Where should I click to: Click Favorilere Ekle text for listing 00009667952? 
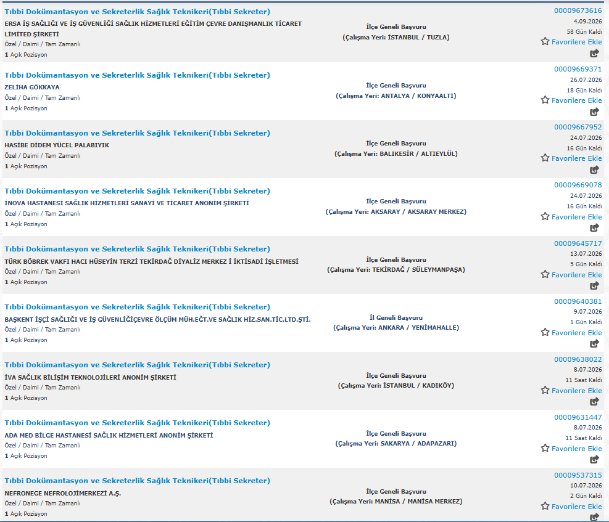(577, 158)
